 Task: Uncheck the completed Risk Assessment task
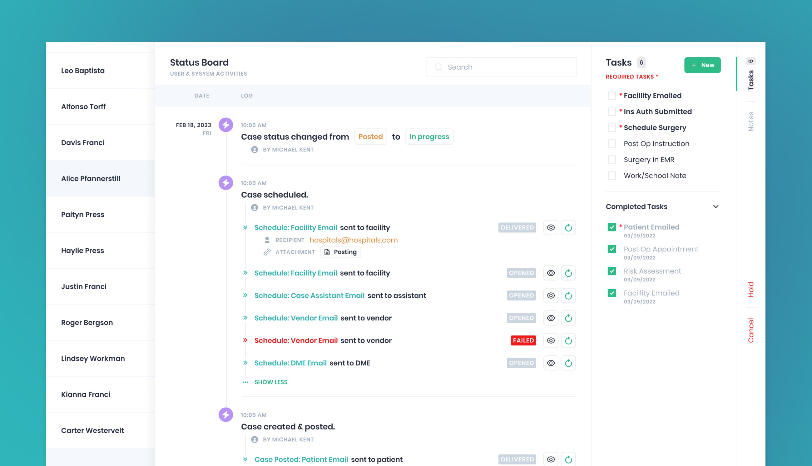pos(612,271)
